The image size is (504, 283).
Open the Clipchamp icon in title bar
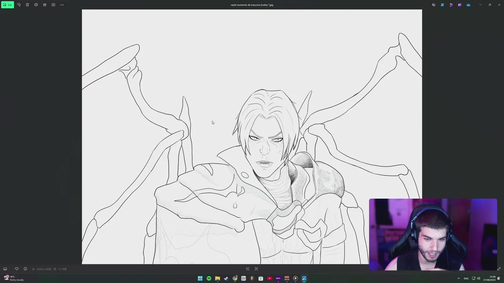pos(451,5)
